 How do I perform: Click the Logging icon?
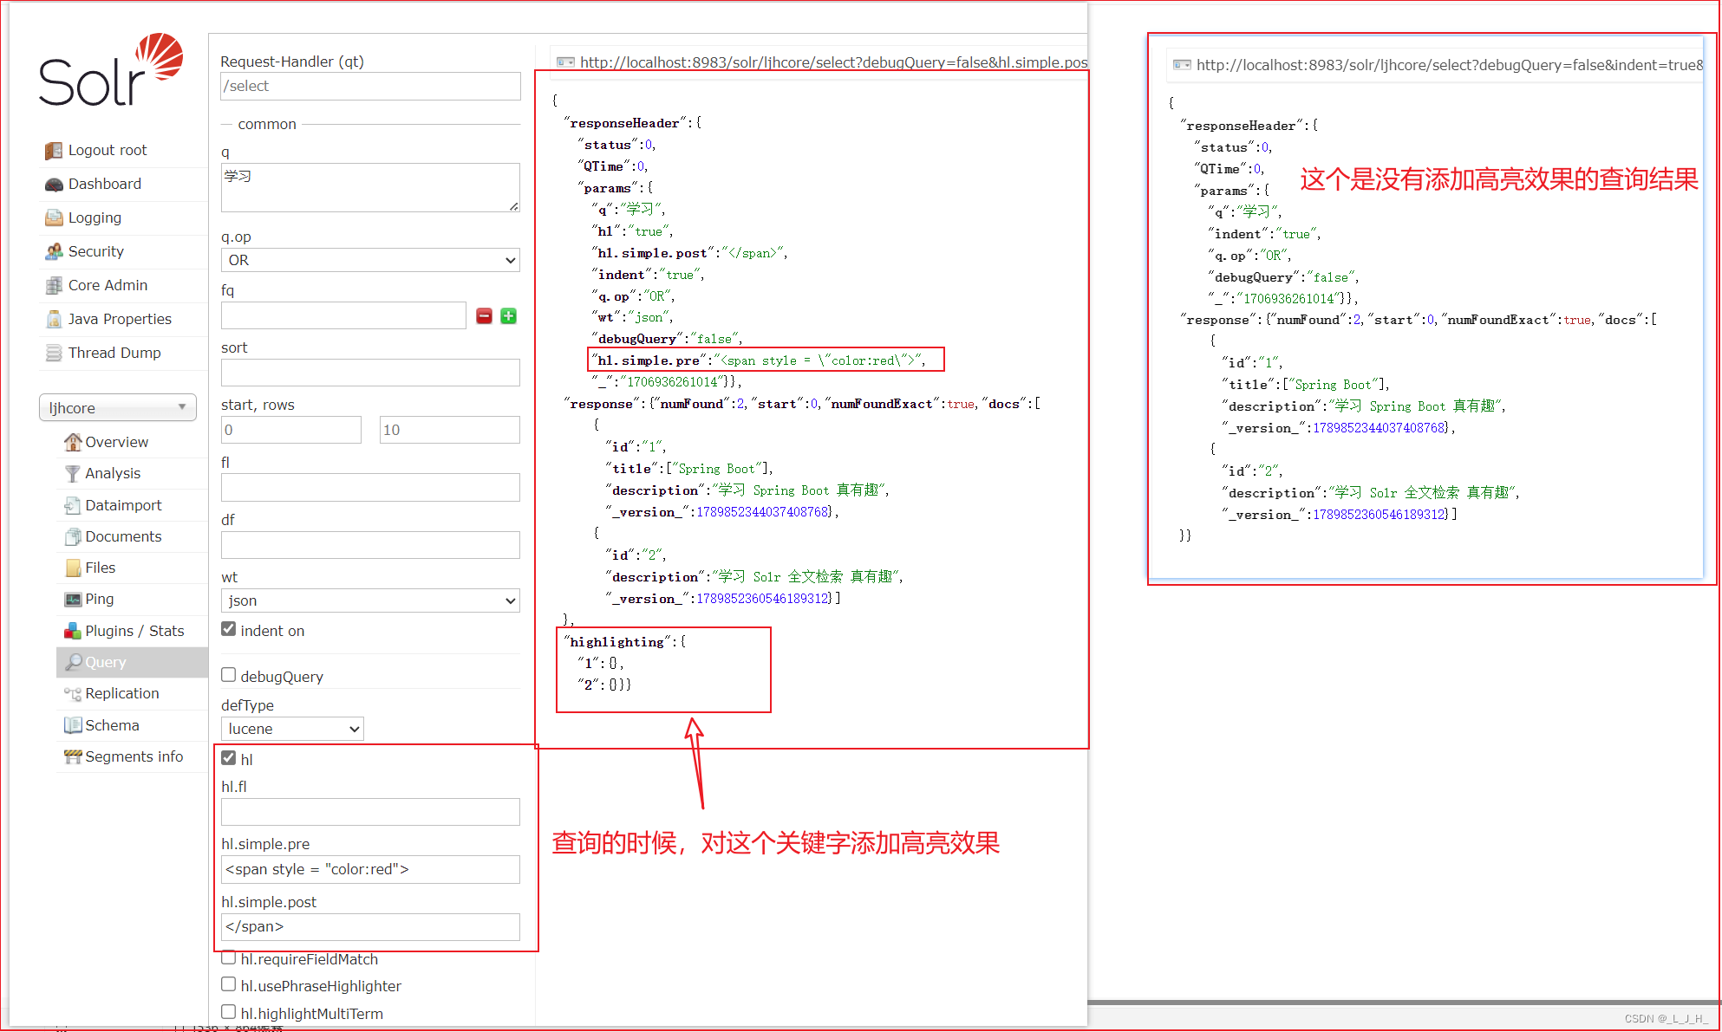coord(54,218)
